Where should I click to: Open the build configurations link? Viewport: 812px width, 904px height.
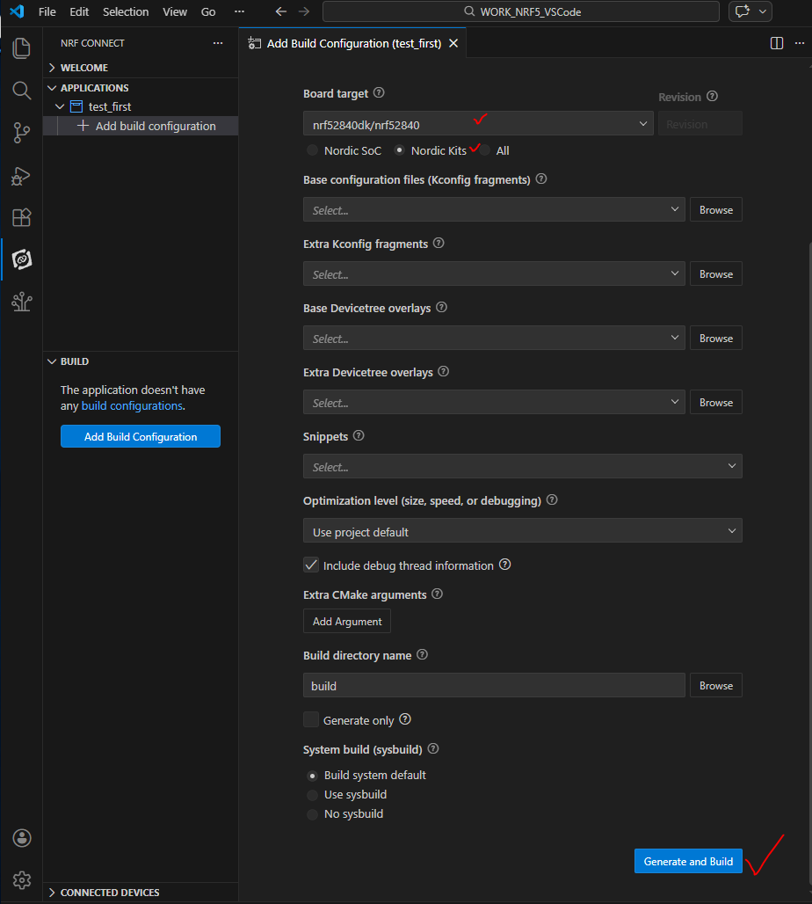(132, 406)
